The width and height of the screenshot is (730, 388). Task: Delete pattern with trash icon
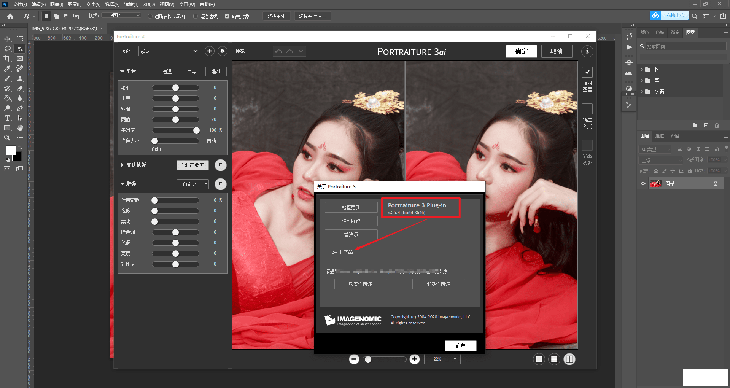point(717,125)
